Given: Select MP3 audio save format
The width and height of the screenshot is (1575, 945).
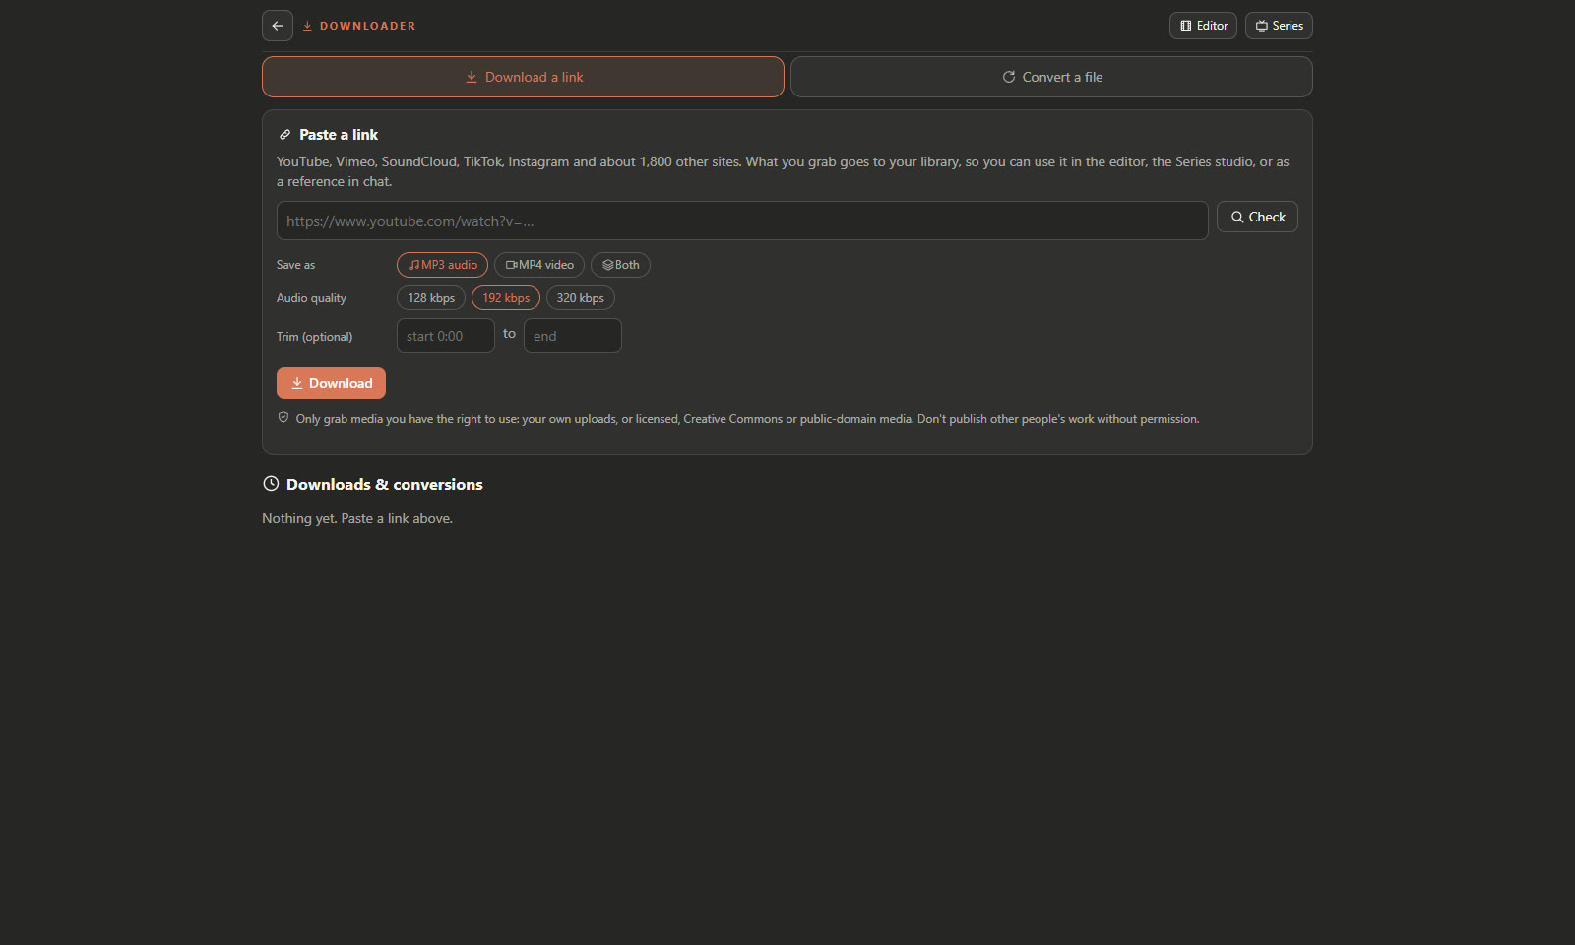Looking at the screenshot, I should point(442,265).
